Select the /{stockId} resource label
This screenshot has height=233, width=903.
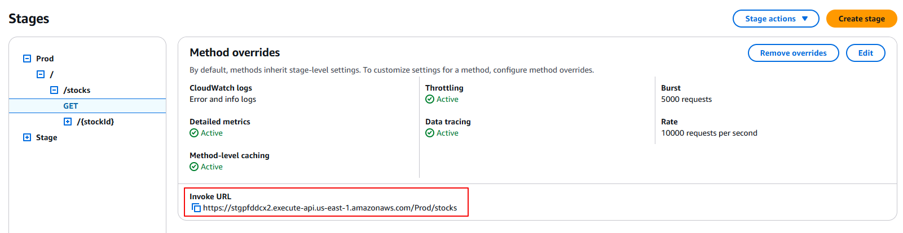coord(95,122)
